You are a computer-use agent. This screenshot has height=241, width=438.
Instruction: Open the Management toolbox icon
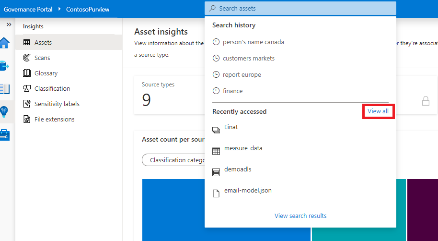tap(5, 135)
